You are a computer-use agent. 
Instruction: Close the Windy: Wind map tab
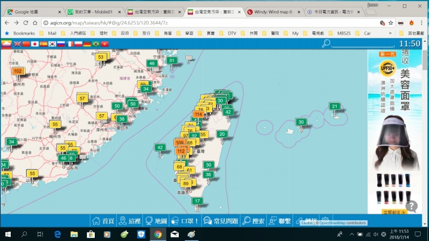[299, 12]
